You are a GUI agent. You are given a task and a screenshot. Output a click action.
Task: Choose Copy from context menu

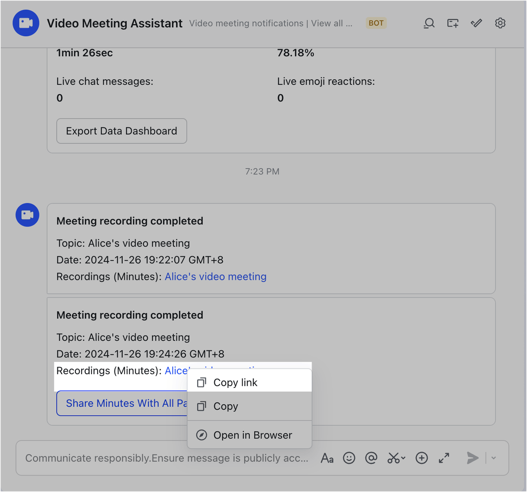250,406
